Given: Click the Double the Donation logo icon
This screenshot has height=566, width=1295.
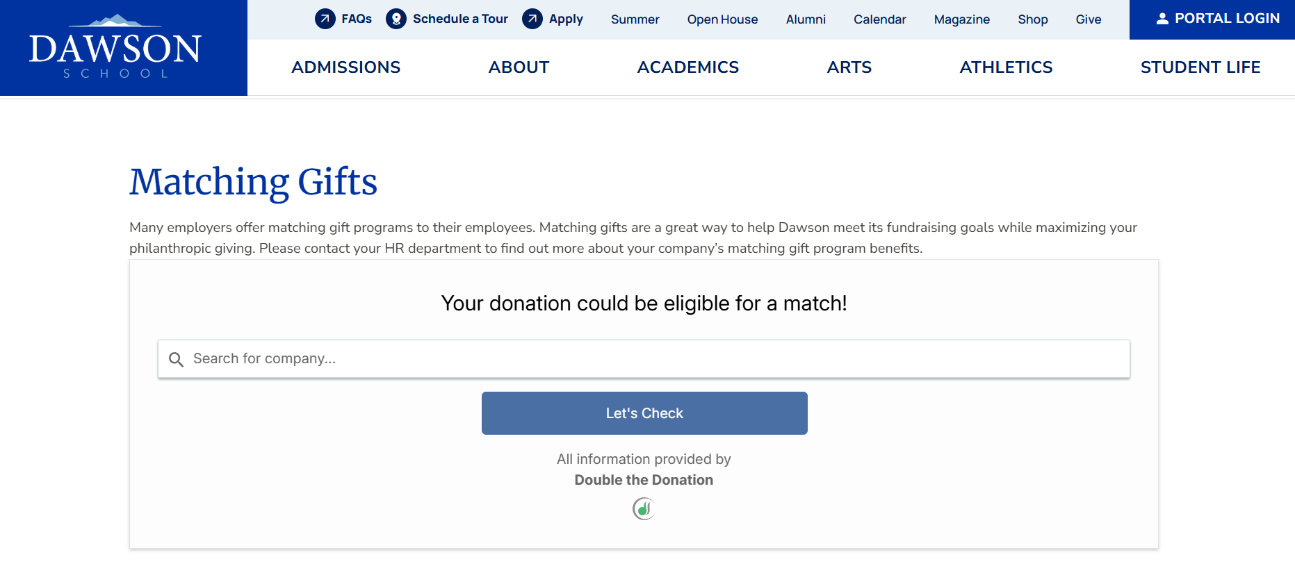Looking at the screenshot, I should [643, 509].
